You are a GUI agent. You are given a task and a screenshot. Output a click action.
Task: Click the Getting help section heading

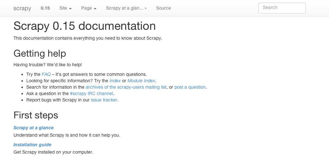(x=40, y=53)
